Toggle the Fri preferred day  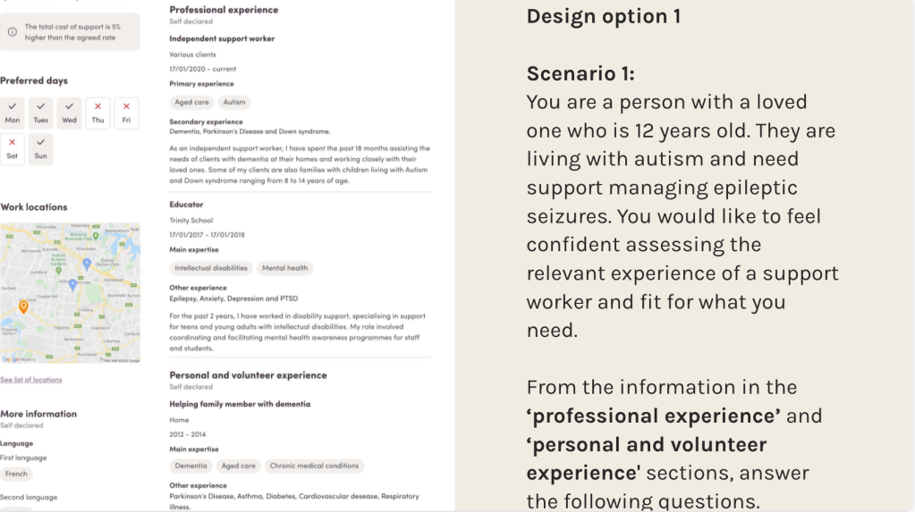pyautogui.click(x=126, y=113)
